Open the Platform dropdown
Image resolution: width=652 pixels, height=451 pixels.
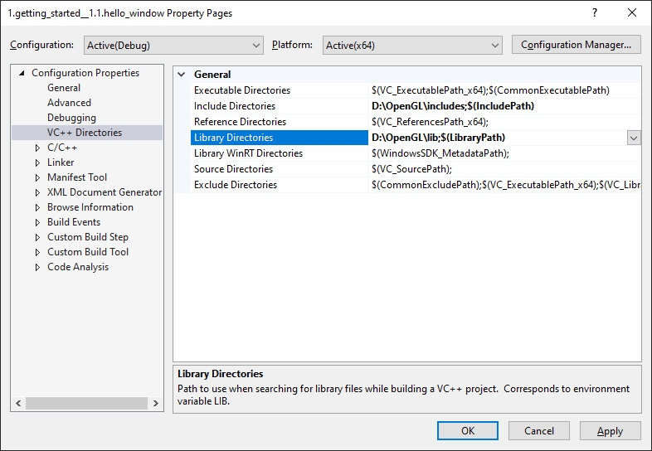412,45
